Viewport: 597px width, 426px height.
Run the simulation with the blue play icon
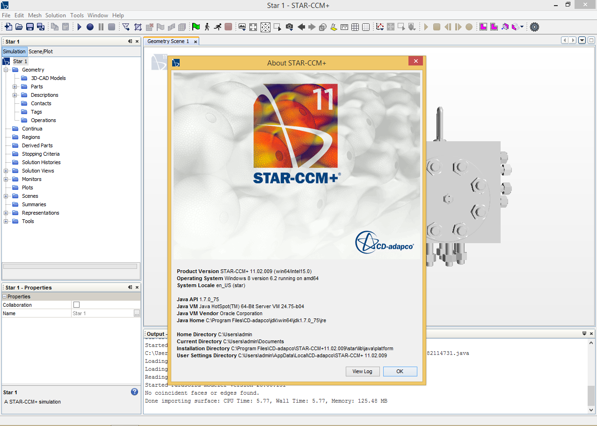pos(79,27)
